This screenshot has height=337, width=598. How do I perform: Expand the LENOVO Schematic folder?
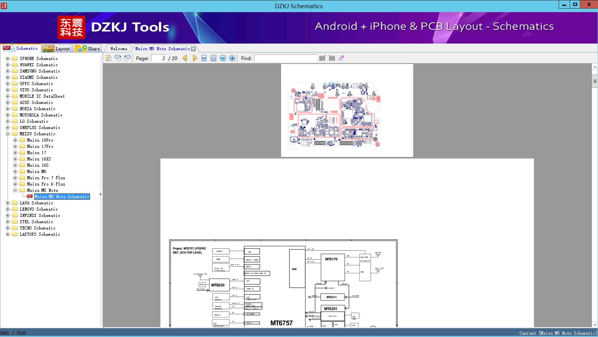(x=7, y=209)
